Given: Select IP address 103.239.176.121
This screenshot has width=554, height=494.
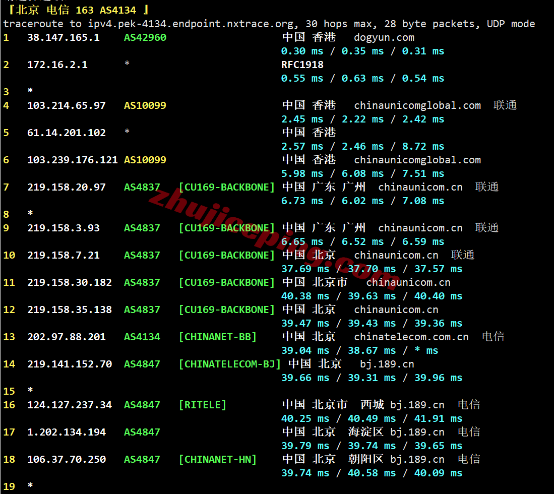Looking at the screenshot, I should click(73, 160).
